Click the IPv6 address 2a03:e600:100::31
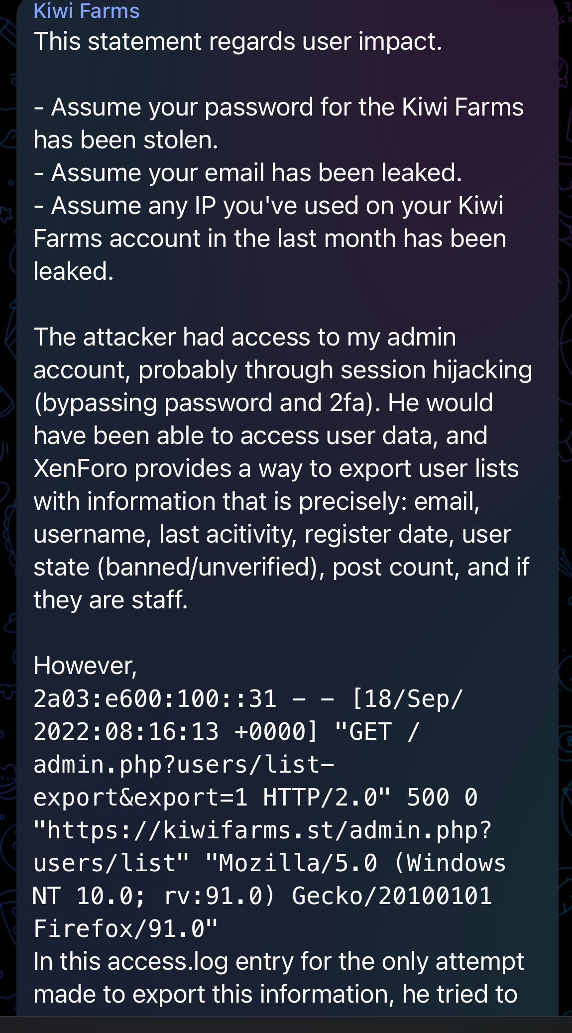 tap(155, 699)
